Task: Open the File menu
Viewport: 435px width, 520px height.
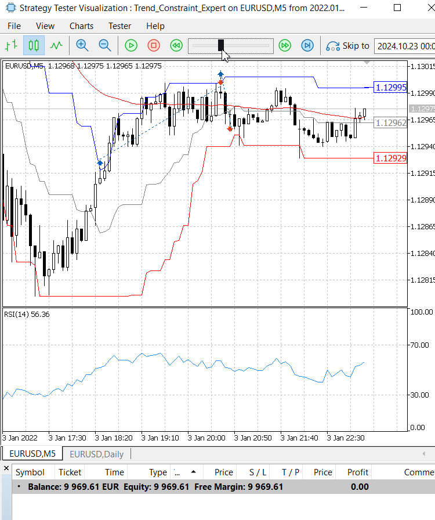Action: click(14, 26)
